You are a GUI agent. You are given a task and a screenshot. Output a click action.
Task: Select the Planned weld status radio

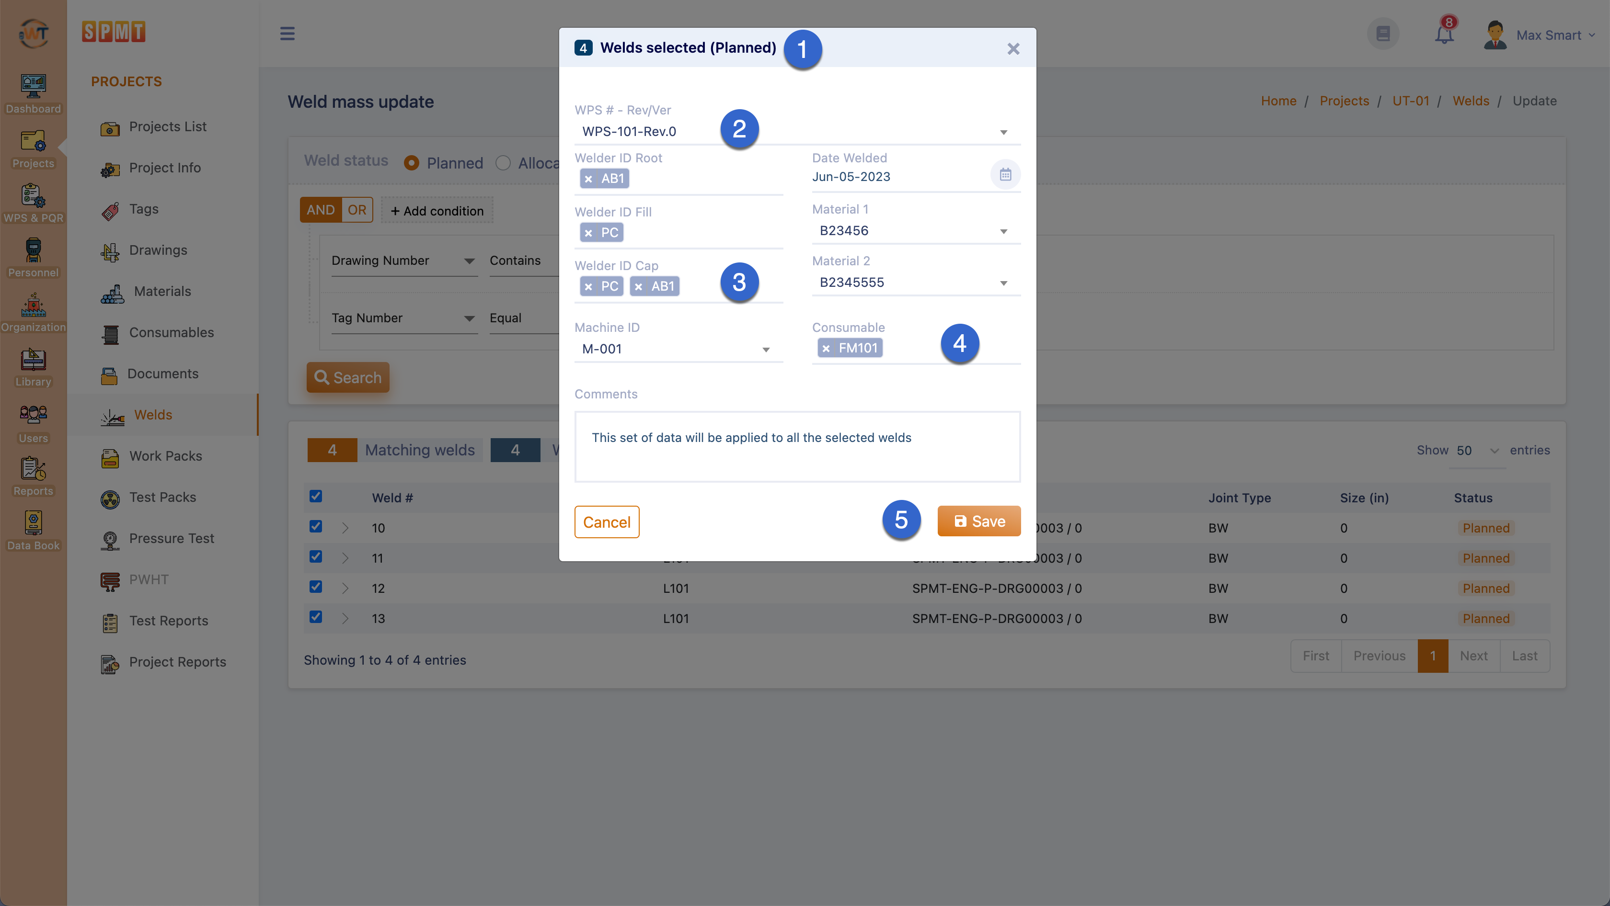pyautogui.click(x=411, y=163)
